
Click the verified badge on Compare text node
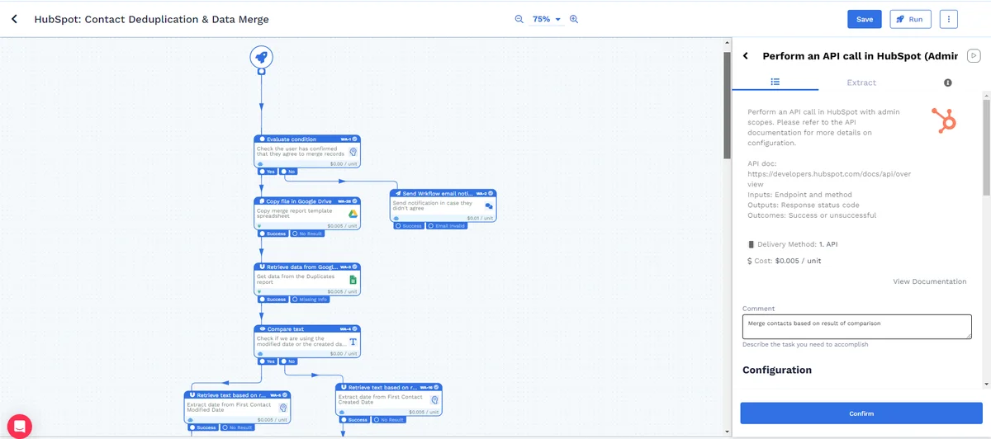[355, 329]
